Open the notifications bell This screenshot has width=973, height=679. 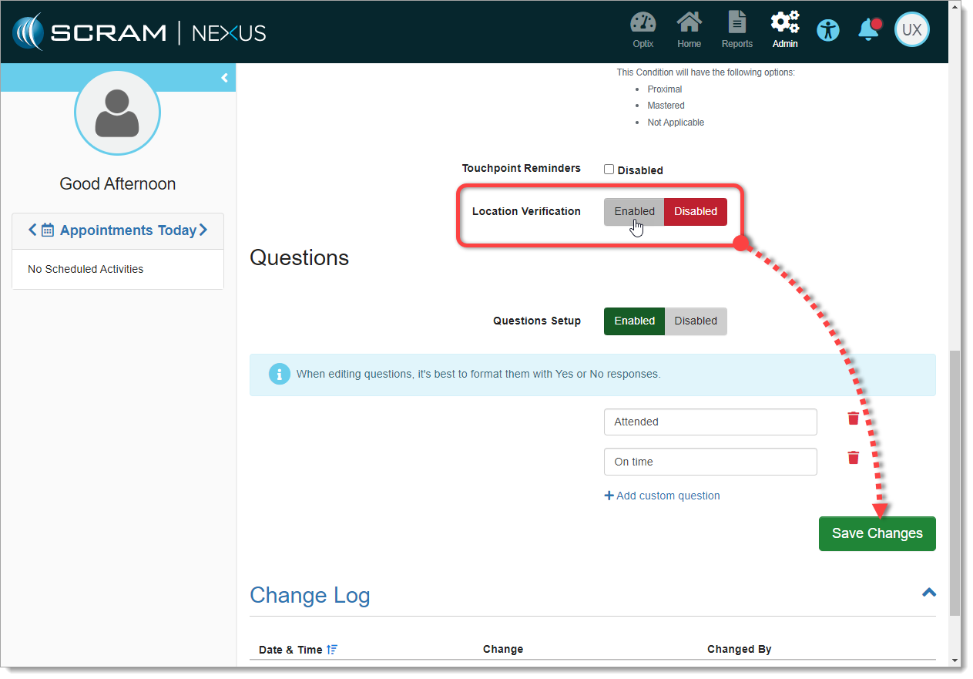[x=868, y=30]
